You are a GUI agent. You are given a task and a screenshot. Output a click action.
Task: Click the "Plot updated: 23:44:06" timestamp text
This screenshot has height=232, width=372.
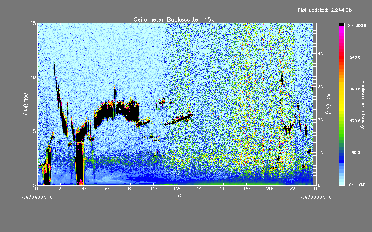click(325, 10)
